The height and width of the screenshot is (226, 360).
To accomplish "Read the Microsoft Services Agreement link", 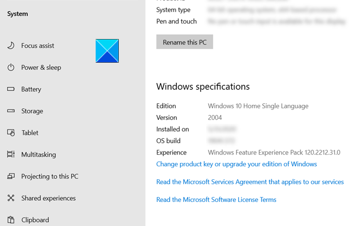I will pyautogui.click(x=250, y=182).
